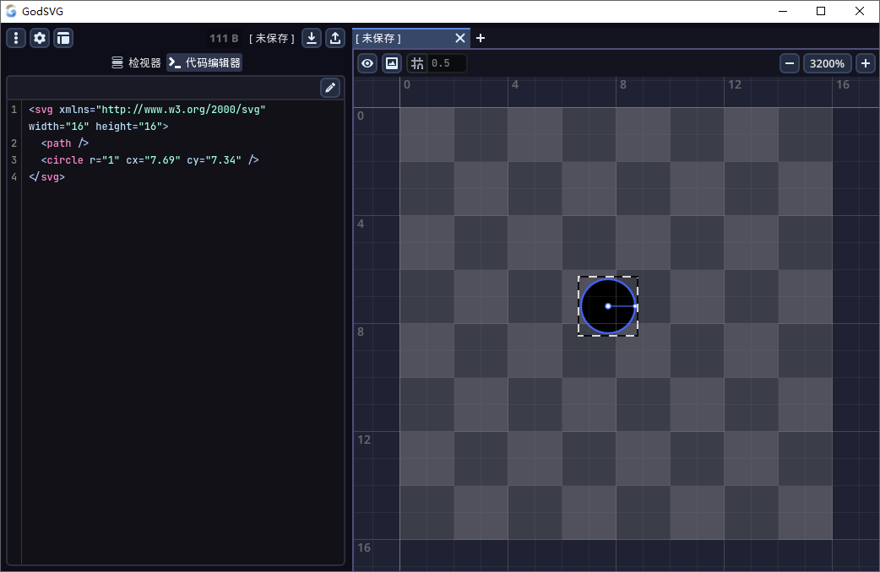
Task: Add a new tab with plus button
Action: [481, 38]
